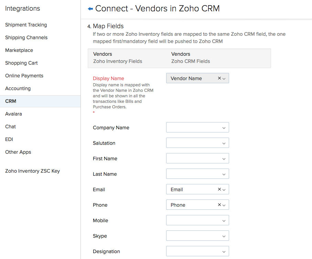Open the Phone mapping dropdown arrow
The width and height of the screenshot is (312, 259).
(x=224, y=205)
